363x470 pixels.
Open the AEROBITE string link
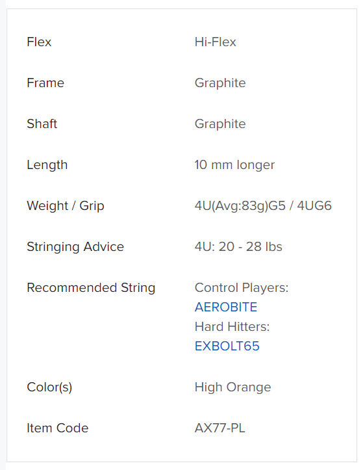226,307
